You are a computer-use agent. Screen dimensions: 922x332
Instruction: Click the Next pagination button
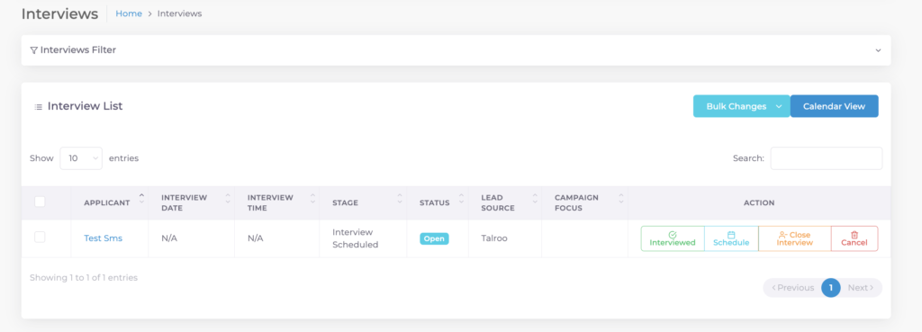click(x=860, y=287)
